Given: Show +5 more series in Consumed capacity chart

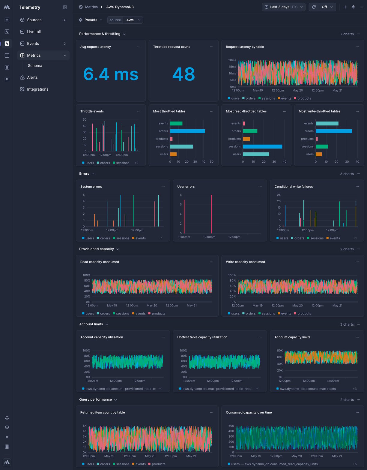Looking at the screenshot, I should click(355, 464).
